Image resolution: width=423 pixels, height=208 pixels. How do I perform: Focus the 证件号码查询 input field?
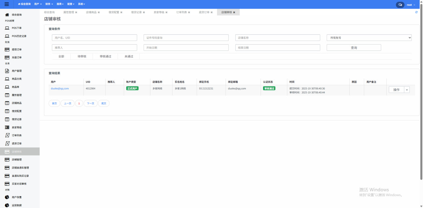click(186, 38)
